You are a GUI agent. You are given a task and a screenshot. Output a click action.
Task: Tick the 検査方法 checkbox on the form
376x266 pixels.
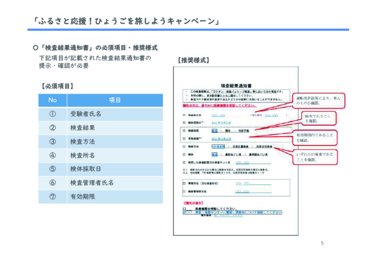coord(184,147)
